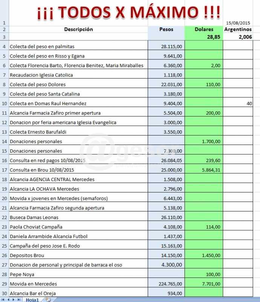260x302 pixels.
Task: Insert a new worksheet with the tab icon
Action: point(48,299)
